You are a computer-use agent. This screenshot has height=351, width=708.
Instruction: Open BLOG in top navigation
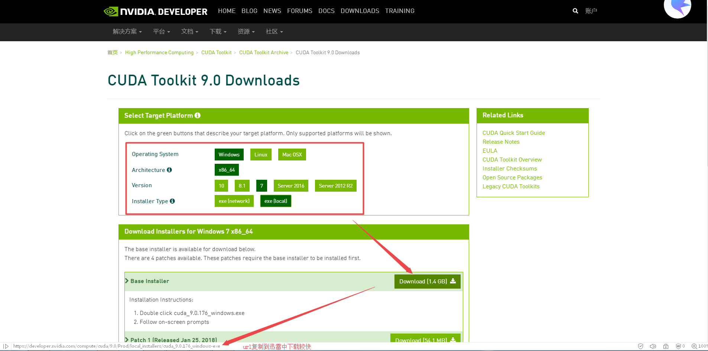[x=249, y=11]
